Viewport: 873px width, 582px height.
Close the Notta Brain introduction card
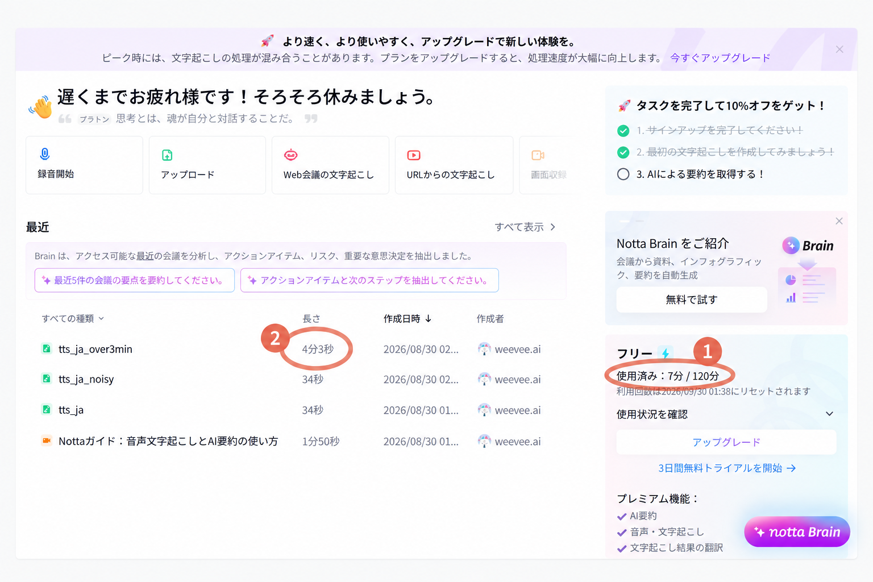[839, 221]
